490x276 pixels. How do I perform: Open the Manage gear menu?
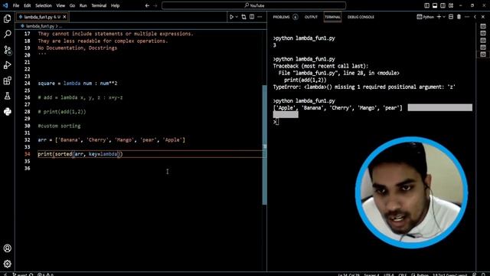7,264
